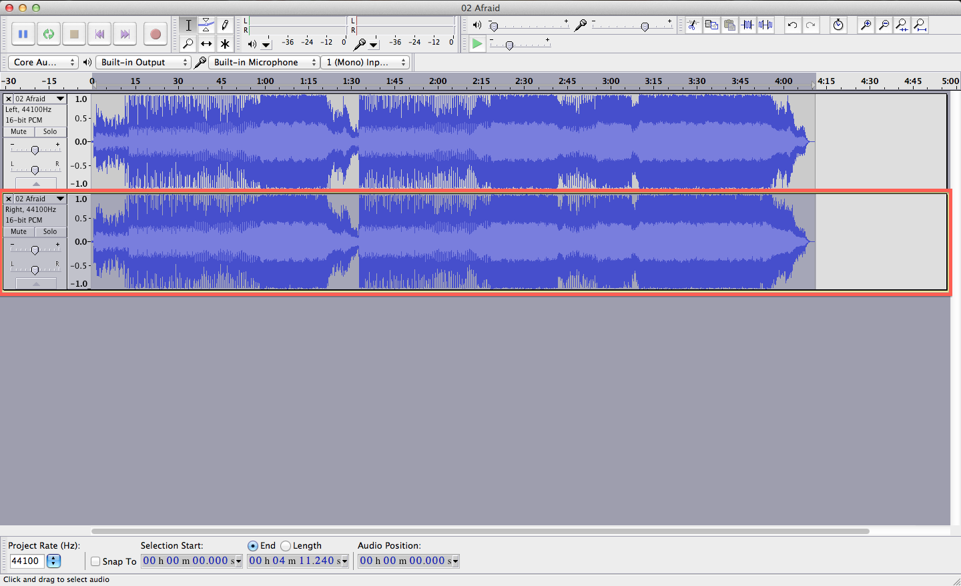Select the Draw tool pencil
This screenshot has height=586, width=961.
tap(225, 25)
